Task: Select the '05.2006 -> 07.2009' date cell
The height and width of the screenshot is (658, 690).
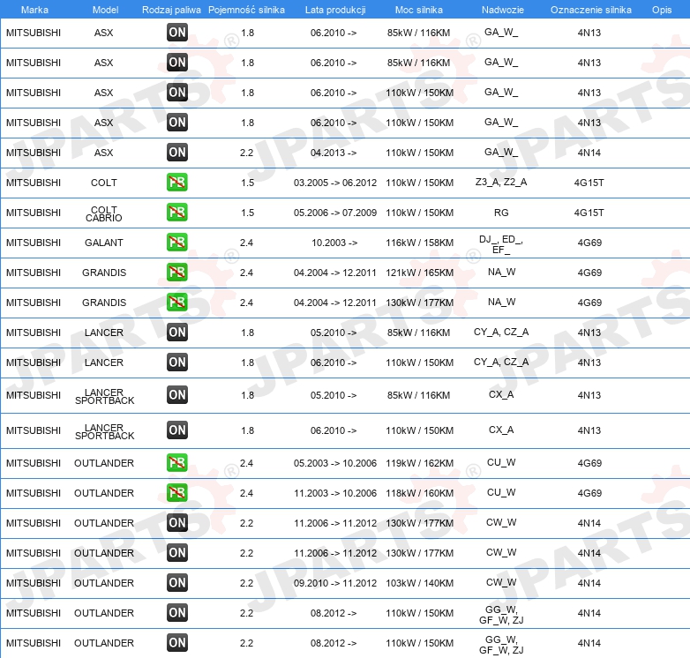Action: (x=335, y=213)
